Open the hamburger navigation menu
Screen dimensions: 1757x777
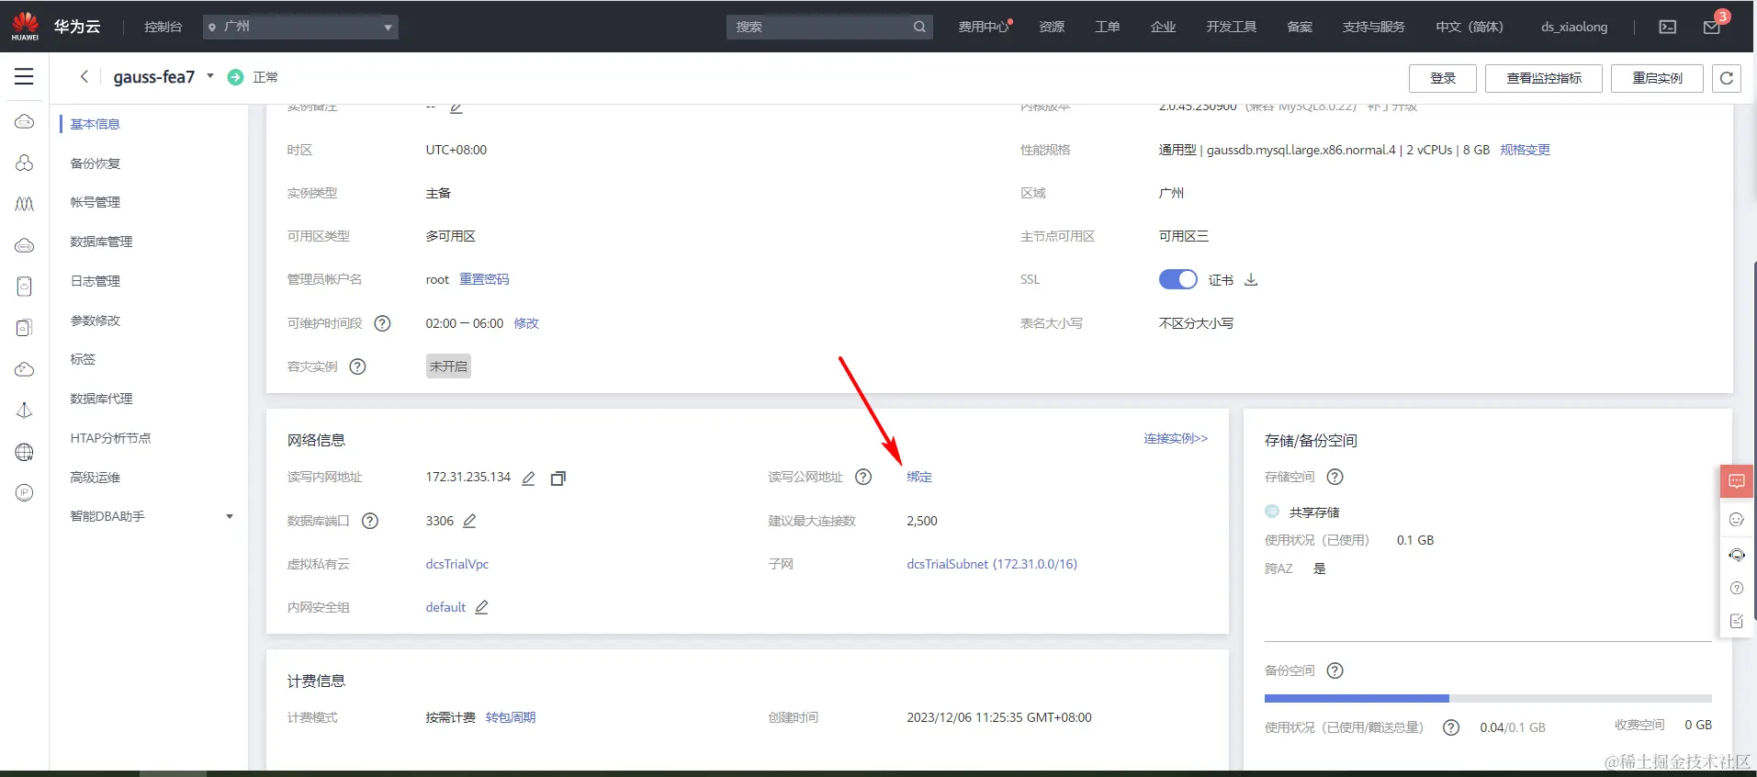coord(25,77)
